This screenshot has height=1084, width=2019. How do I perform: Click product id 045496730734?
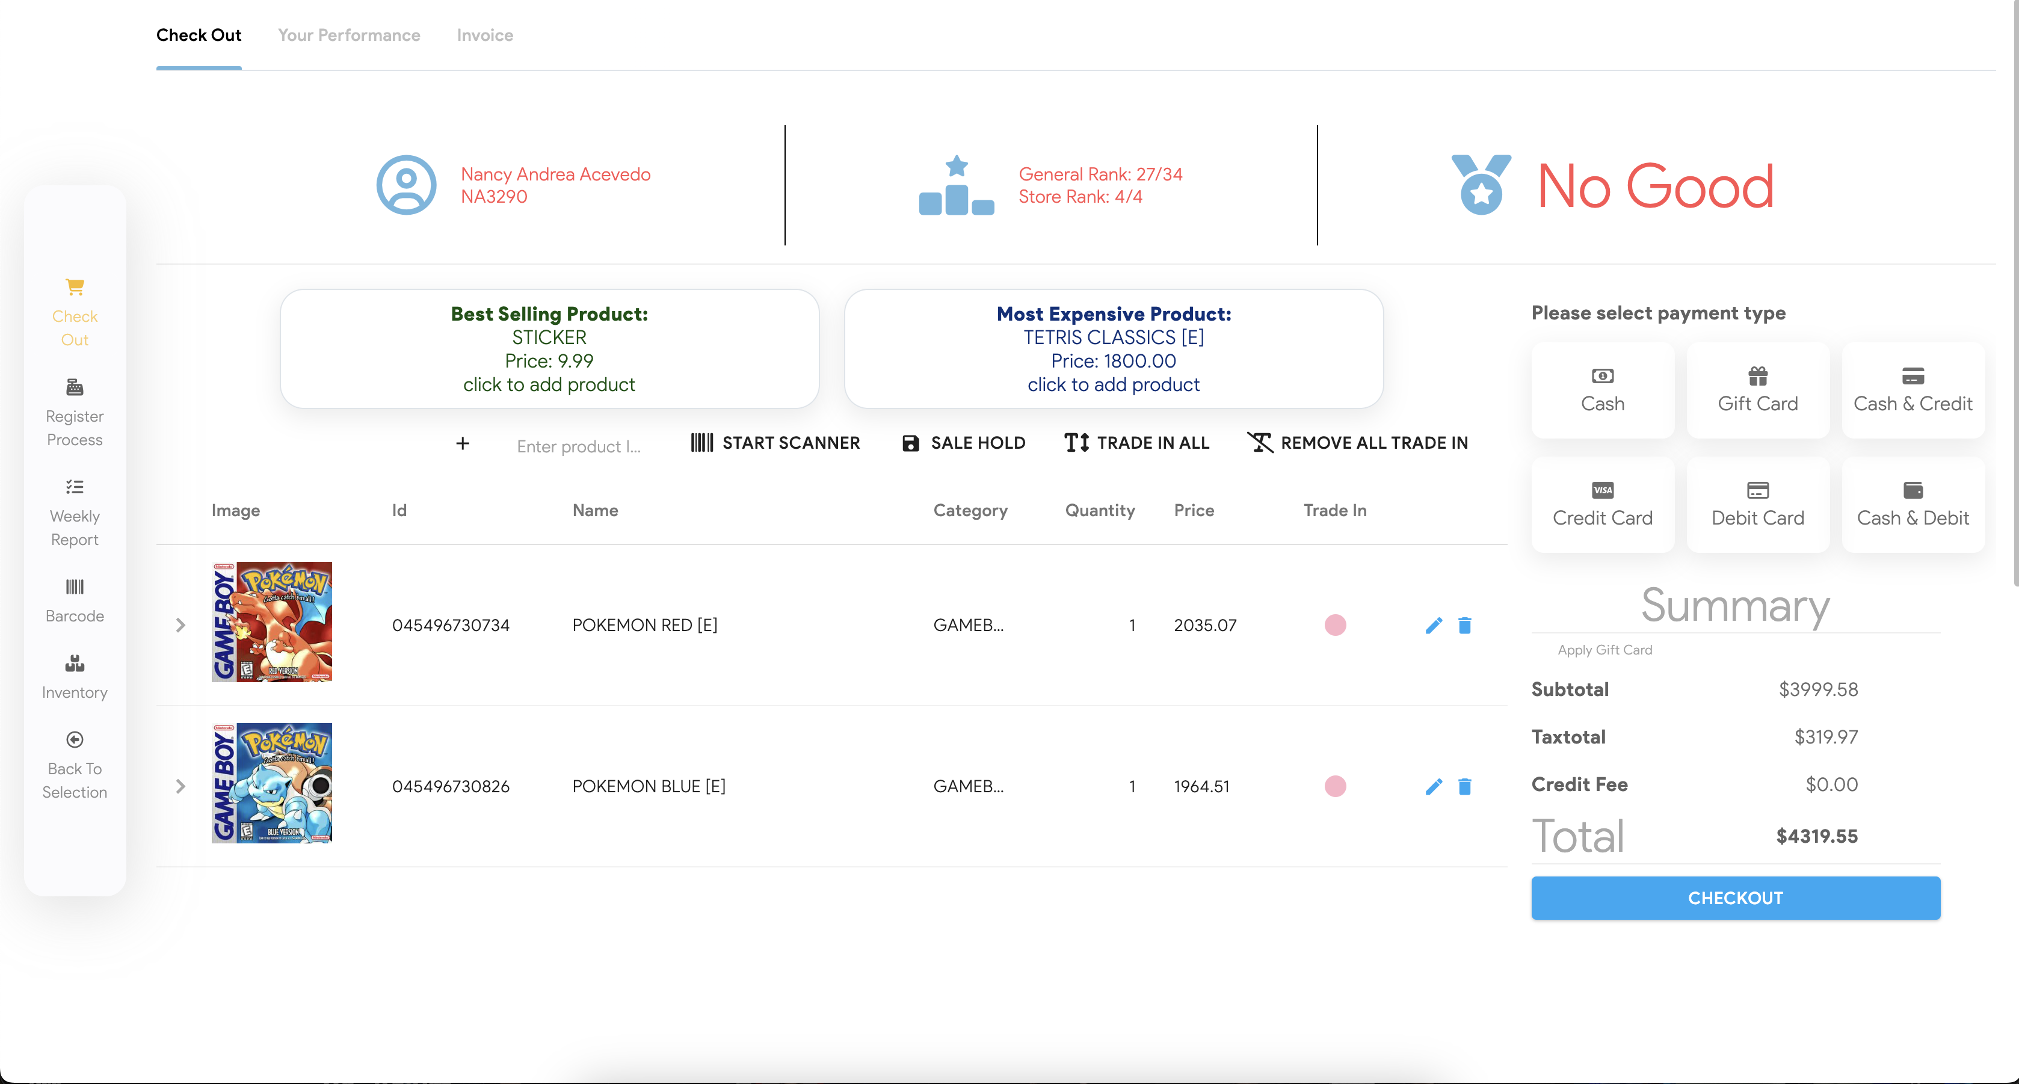click(451, 626)
